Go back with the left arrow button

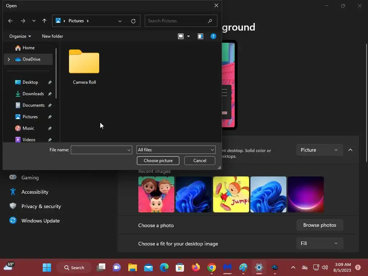pos(10,21)
